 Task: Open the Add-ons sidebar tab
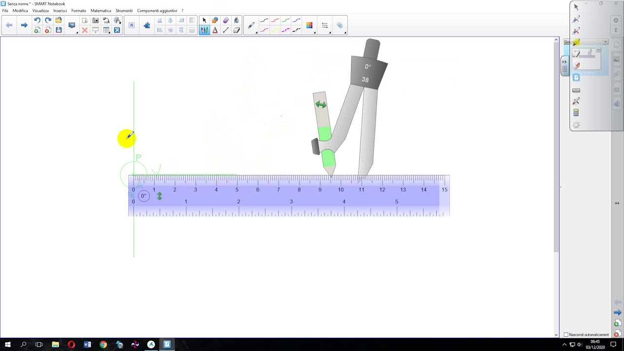tap(617, 103)
